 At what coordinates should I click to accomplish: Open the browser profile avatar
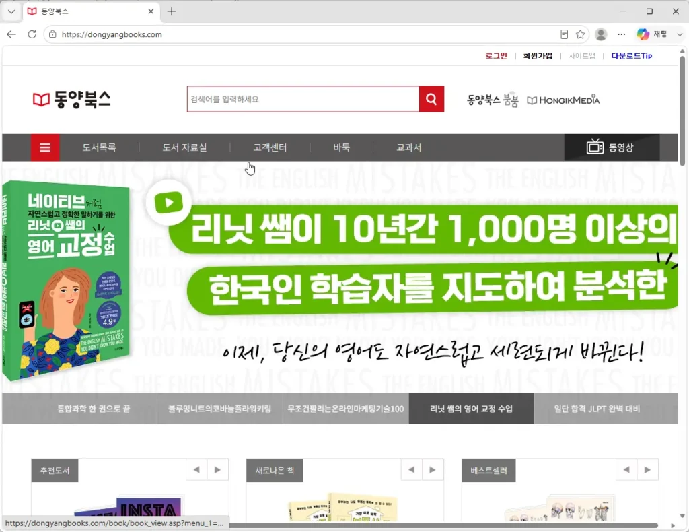click(601, 34)
